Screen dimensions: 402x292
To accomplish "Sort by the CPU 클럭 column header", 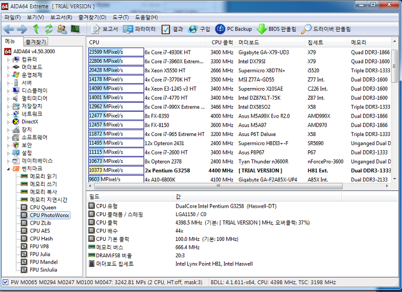I will tap(222, 42).
